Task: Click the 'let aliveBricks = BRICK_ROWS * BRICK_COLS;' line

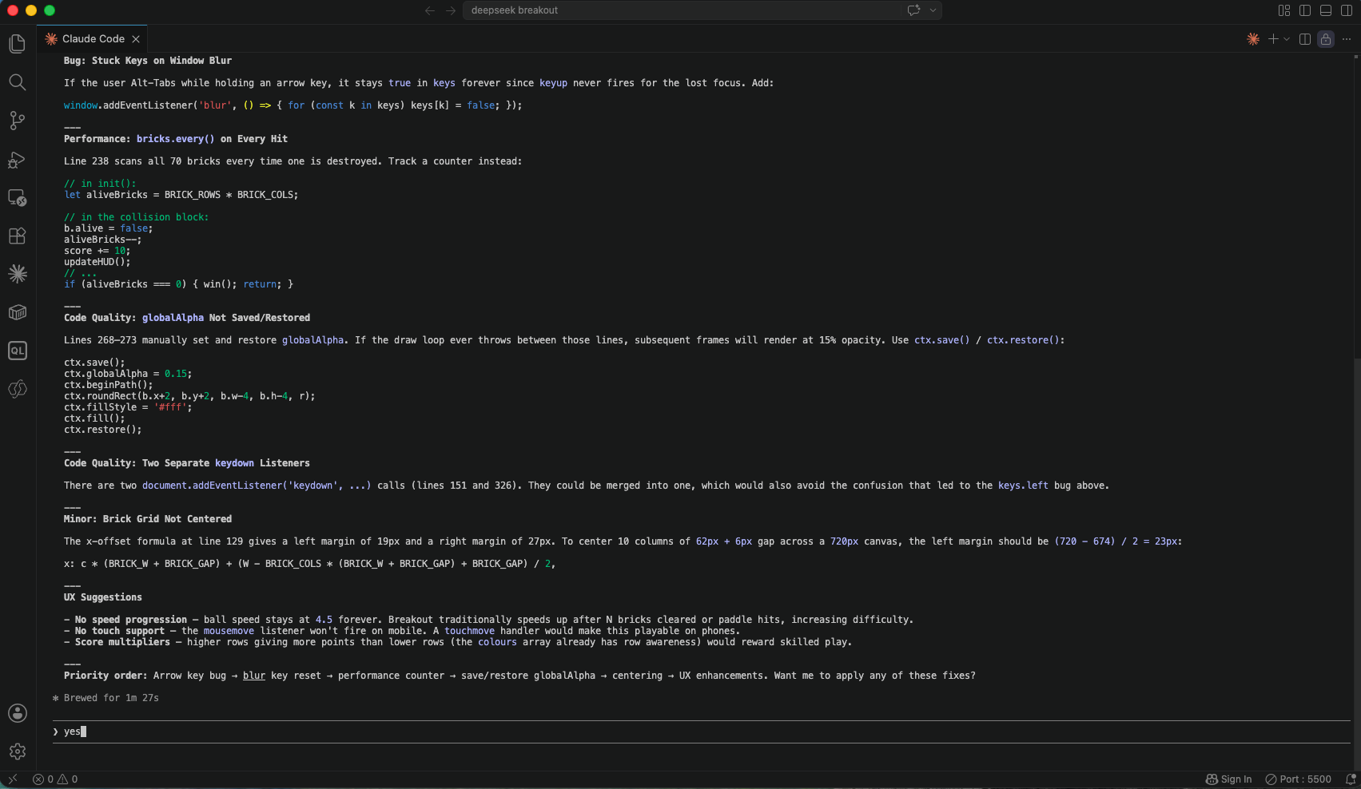Action: (x=181, y=195)
